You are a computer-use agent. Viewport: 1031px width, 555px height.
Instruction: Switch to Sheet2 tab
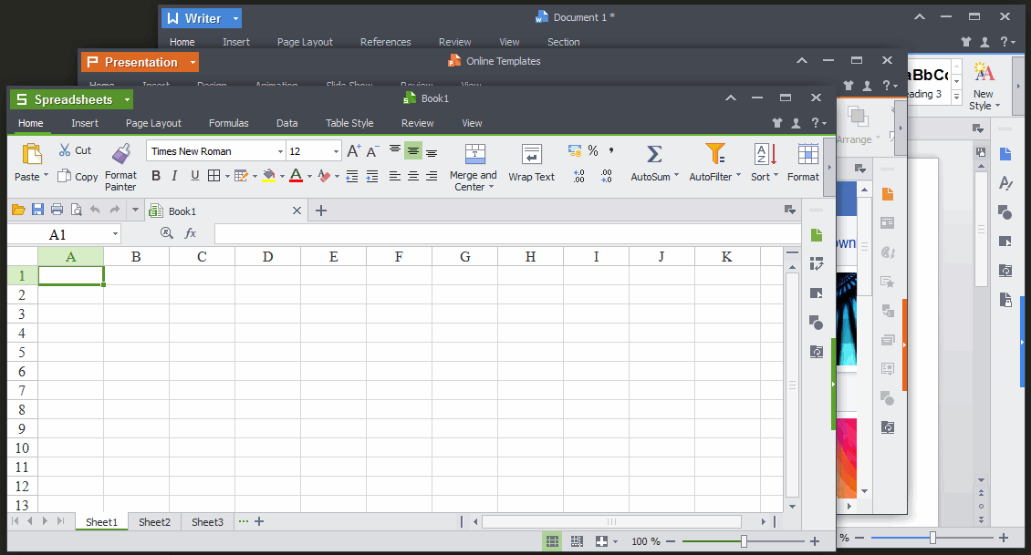154,522
